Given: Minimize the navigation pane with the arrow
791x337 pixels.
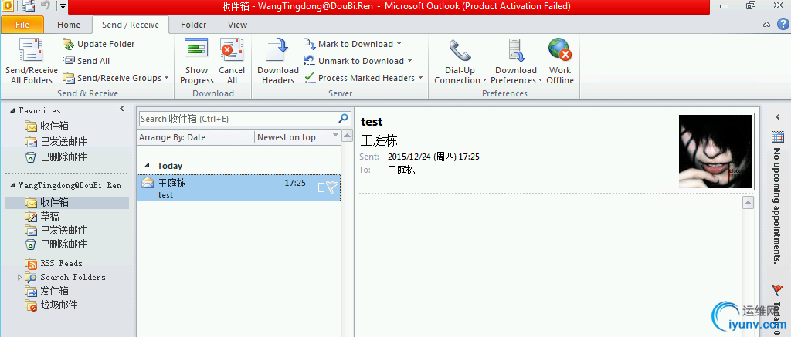Looking at the screenshot, I should [121, 108].
